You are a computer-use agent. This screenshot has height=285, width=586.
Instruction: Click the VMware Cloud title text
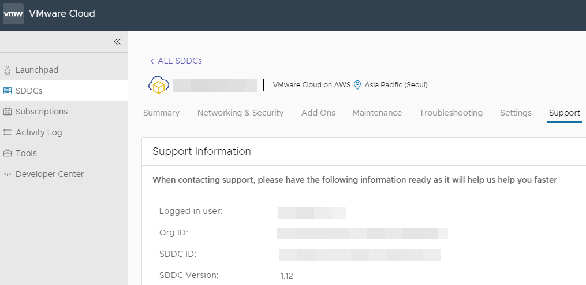pos(62,13)
